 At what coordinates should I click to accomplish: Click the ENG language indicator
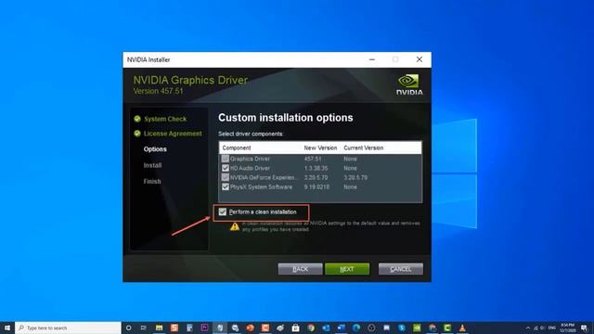[x=552, y=328]
